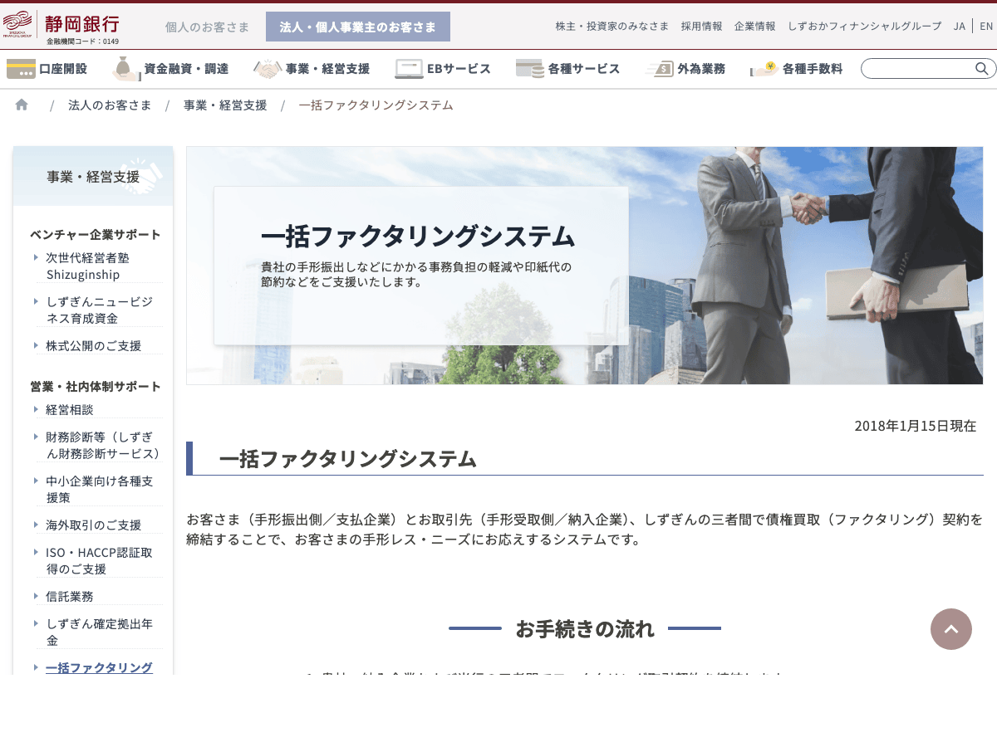Screen dimensions: 997x747
Task: Switch language to JA
Action: pyautogui.click(x=959, y=26)
